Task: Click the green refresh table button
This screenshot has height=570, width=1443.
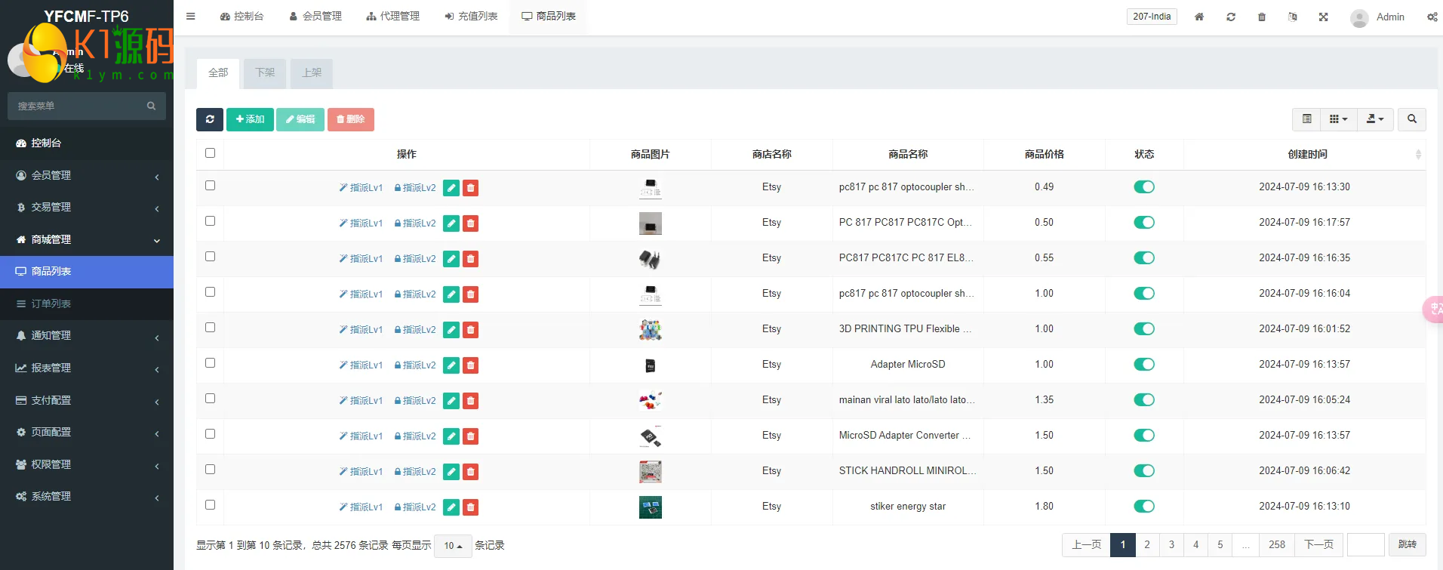Action: pyautogui.click(x=209, y=119)
